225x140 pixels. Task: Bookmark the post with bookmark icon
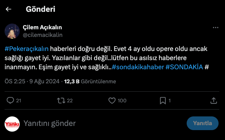(163, 100)
